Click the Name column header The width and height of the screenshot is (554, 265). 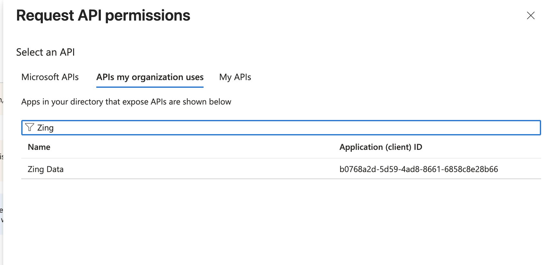[x=39, y=147]
